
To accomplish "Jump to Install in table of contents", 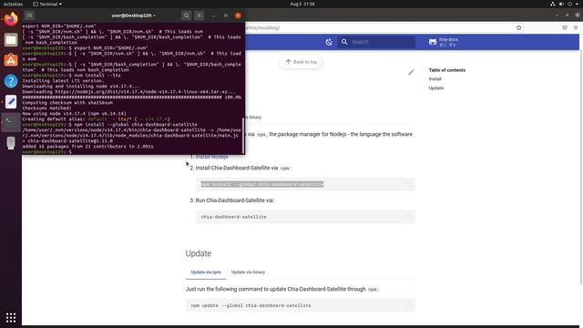I will [x=435, y=79].
